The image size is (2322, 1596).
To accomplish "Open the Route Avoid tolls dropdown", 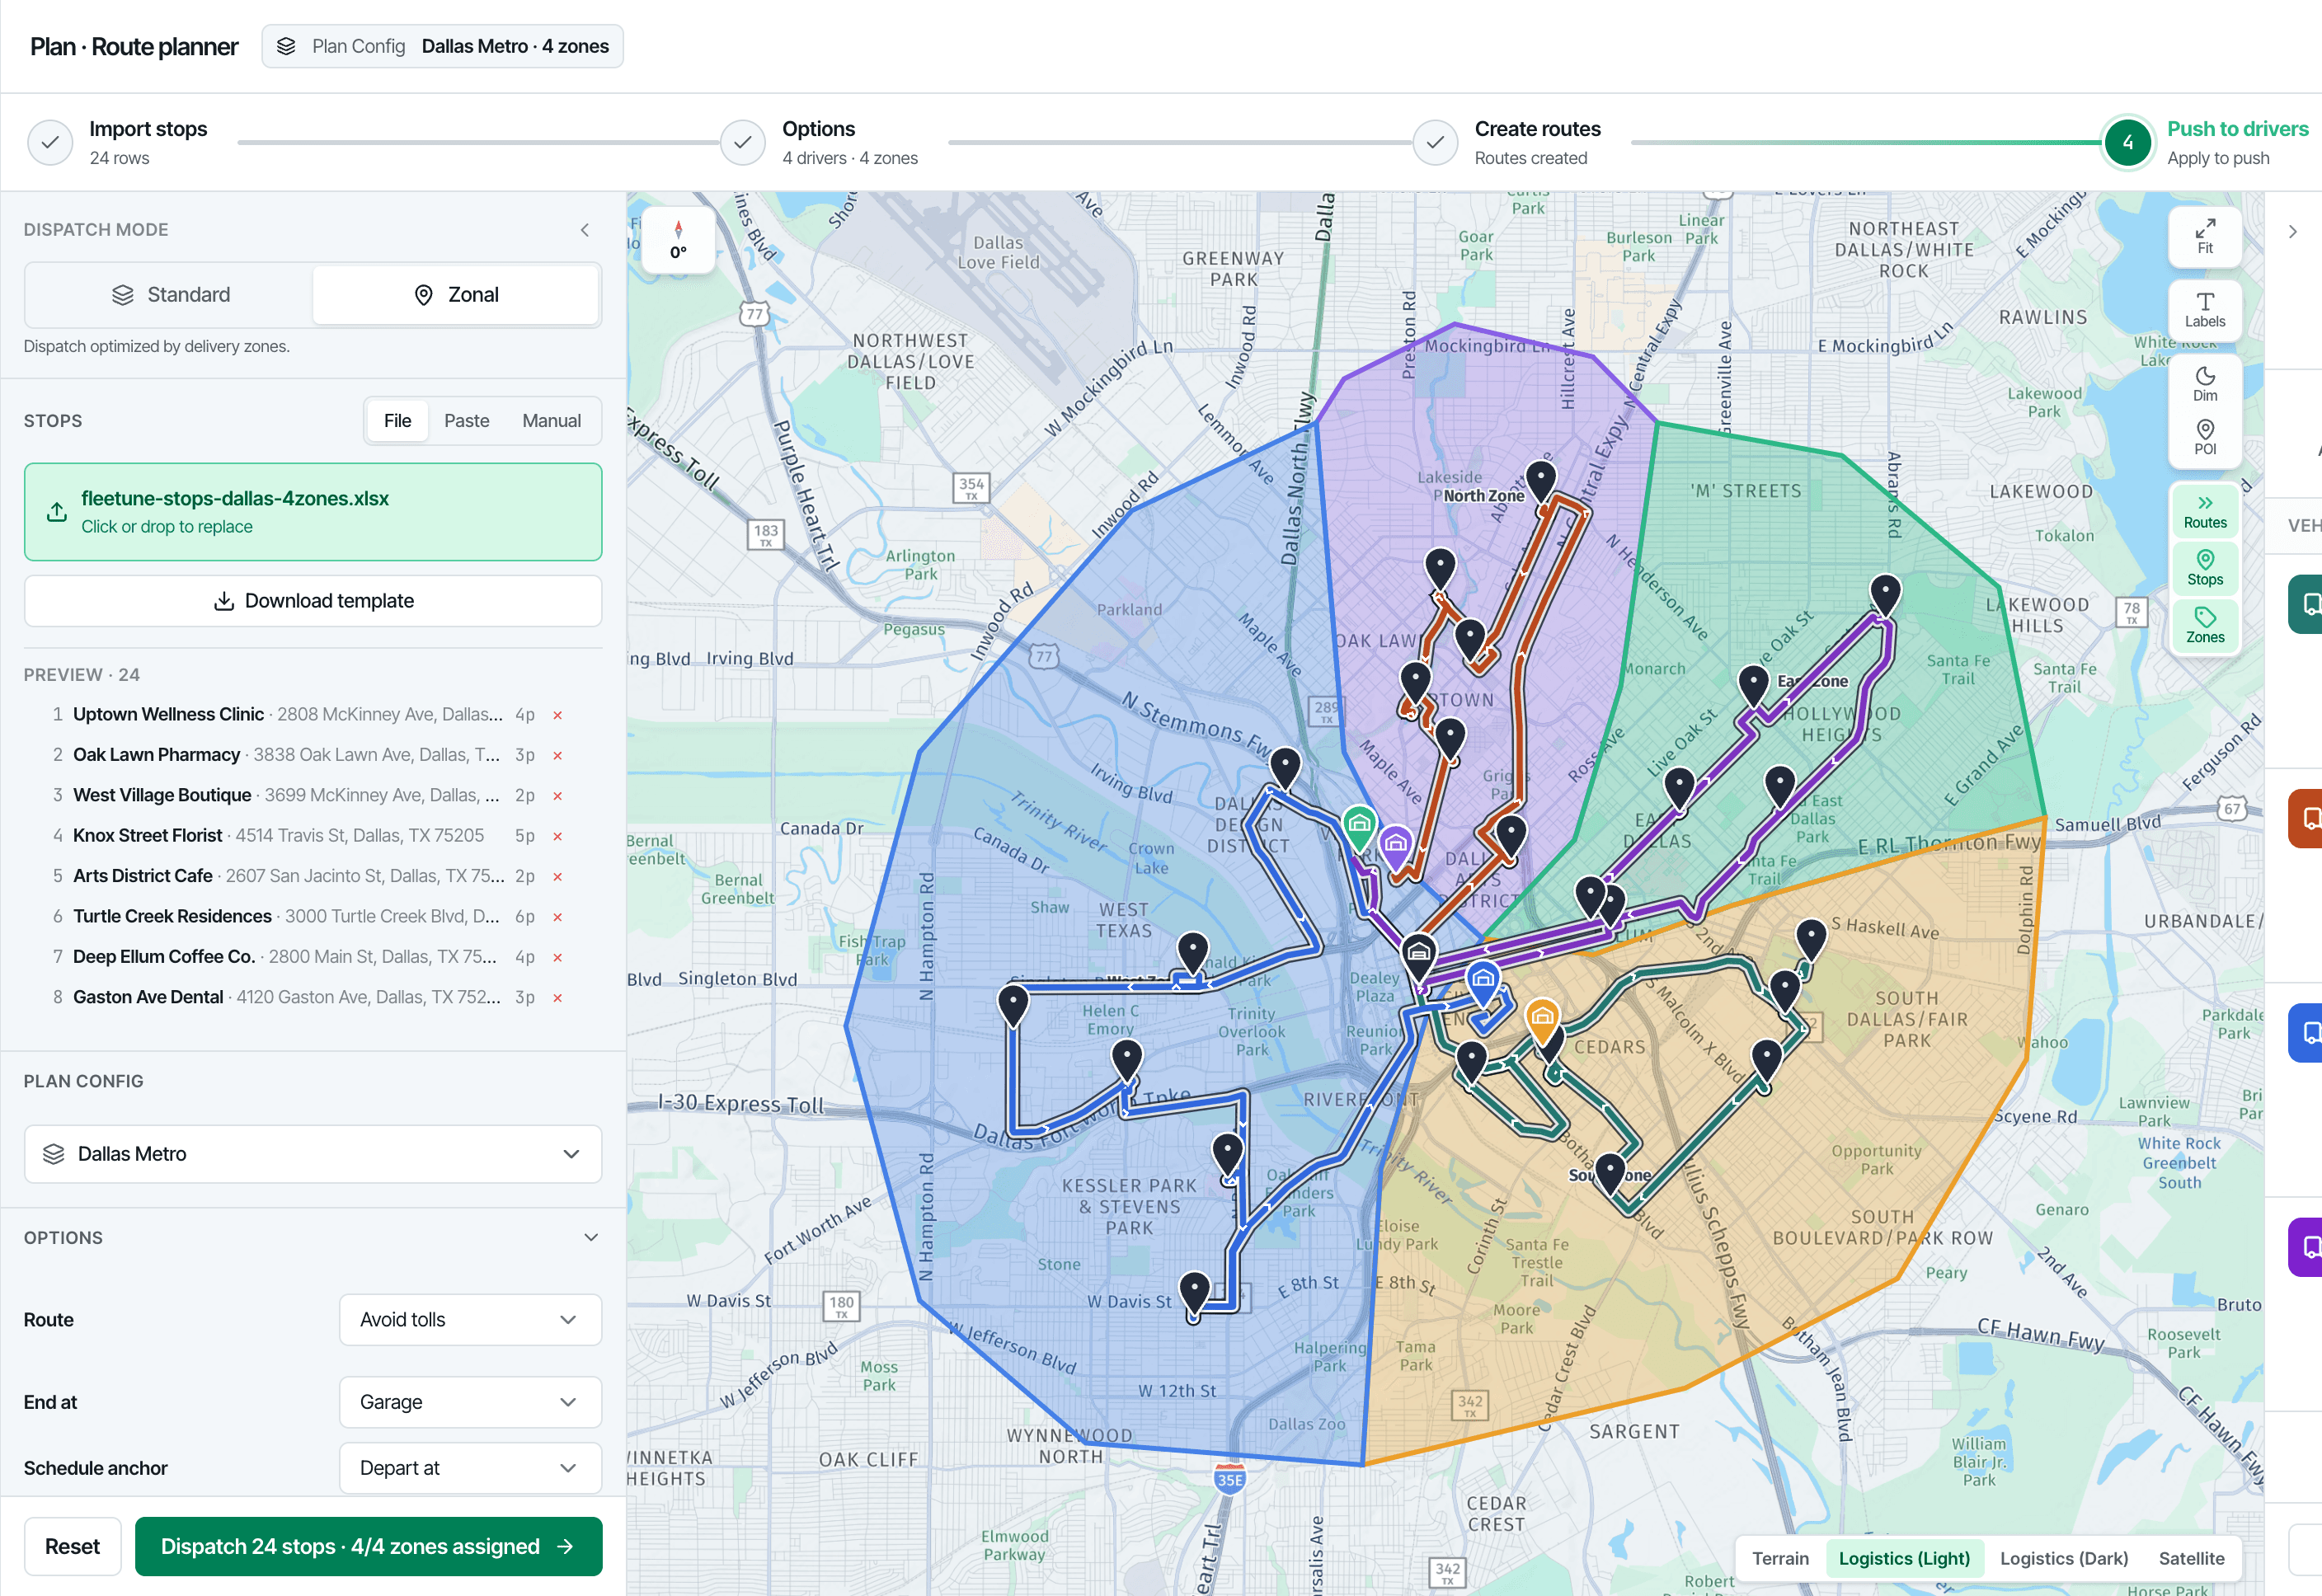I will pyautogui.click(x=470, y=1320).
